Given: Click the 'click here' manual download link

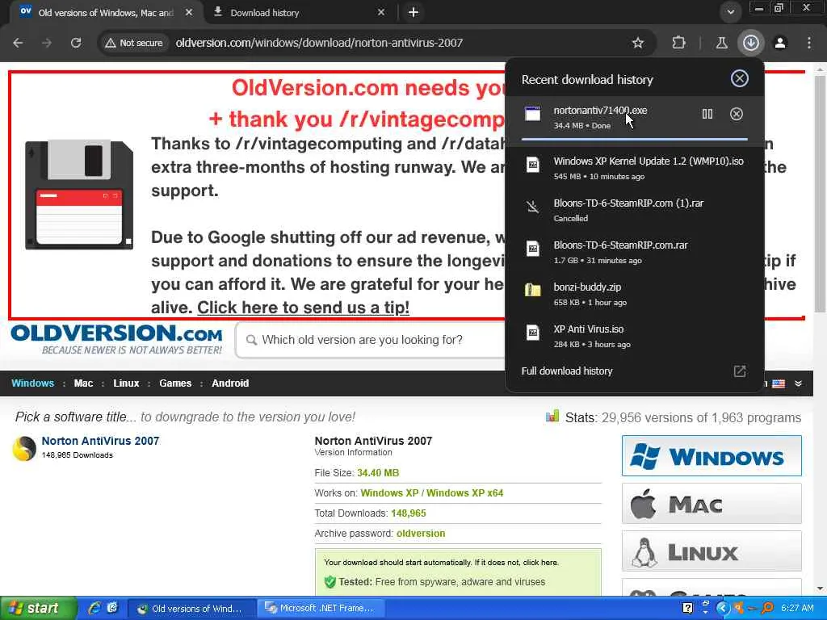Looking at the screenshot, I should [x=540, y=563].
